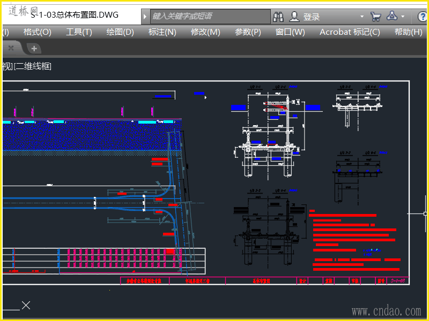The height and width of the screenshot is (321, 429).
Task: Add a new drawing tab with plus button
Action: click(x=34, y=49)
